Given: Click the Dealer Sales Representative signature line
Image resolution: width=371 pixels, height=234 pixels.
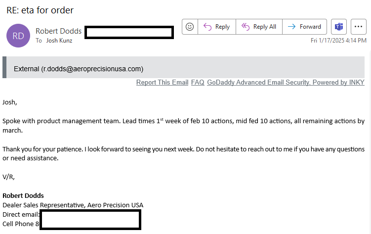Looking at the screenshot, I should tap(73, 205).
